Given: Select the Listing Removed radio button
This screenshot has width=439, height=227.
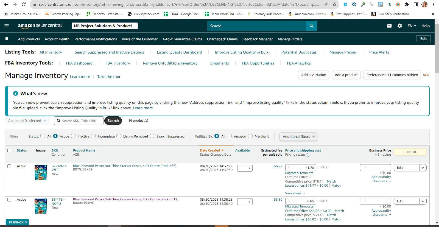Looking at the screenshot, I should pos(119,136).
